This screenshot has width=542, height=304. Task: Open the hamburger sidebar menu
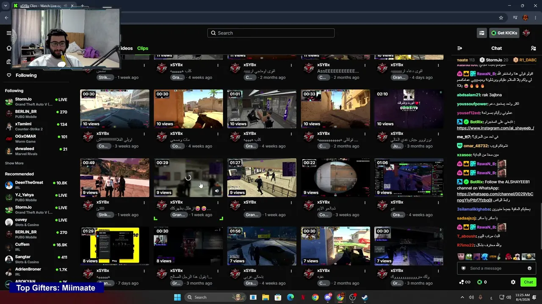point(8,33)
